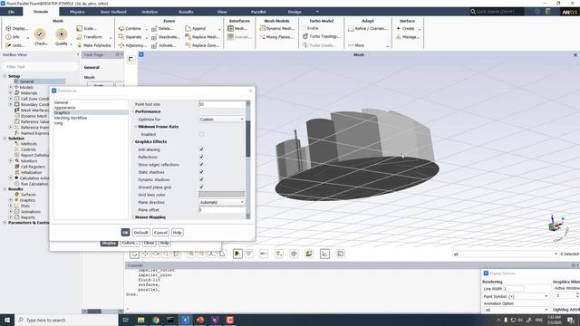Open Refine / Coarsen adapt tool
The image size is (580, 326).
point(368,28)
